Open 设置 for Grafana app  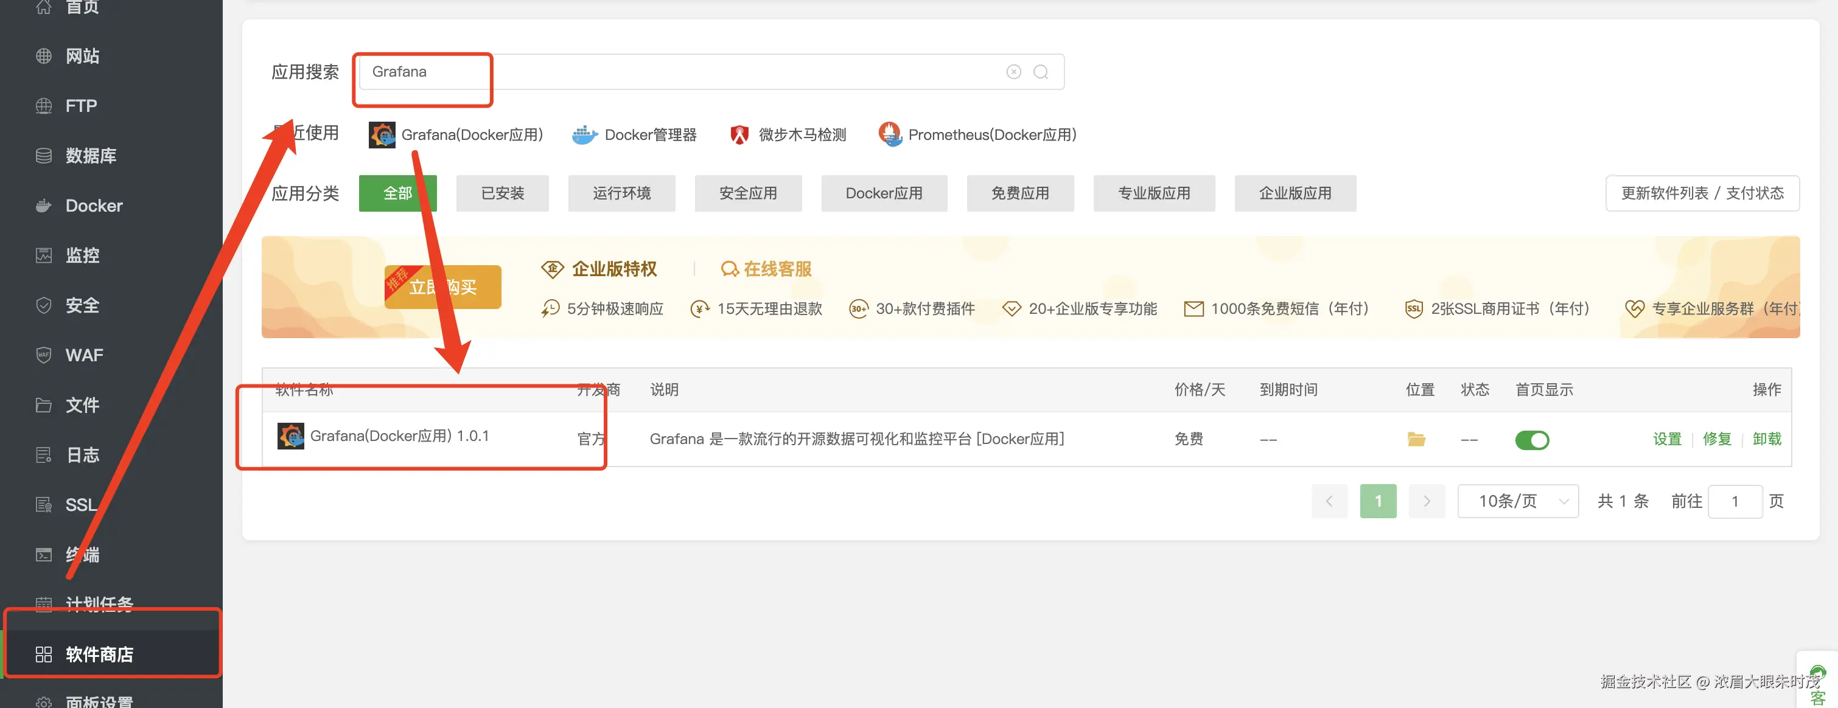[1667, 439]
